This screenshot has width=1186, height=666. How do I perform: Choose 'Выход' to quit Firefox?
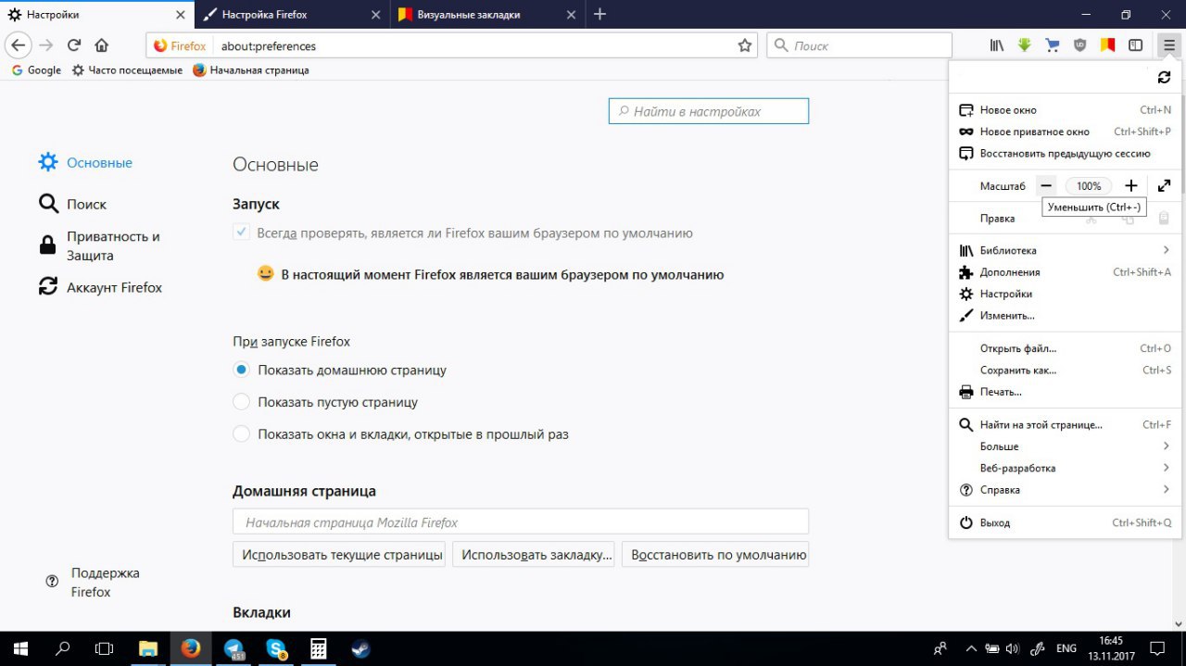1065,522
